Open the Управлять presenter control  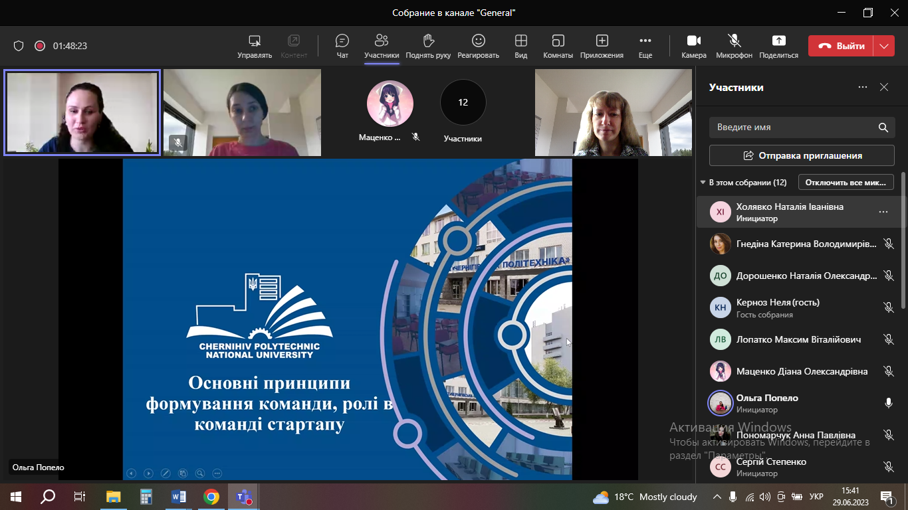tap(255, 46)
